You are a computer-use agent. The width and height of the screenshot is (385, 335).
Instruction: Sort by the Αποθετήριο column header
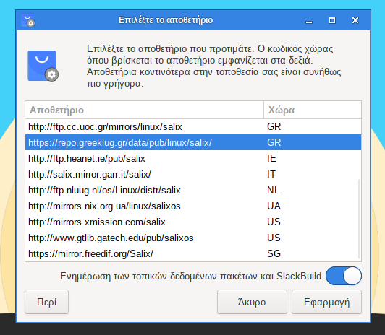coord(144,110)
